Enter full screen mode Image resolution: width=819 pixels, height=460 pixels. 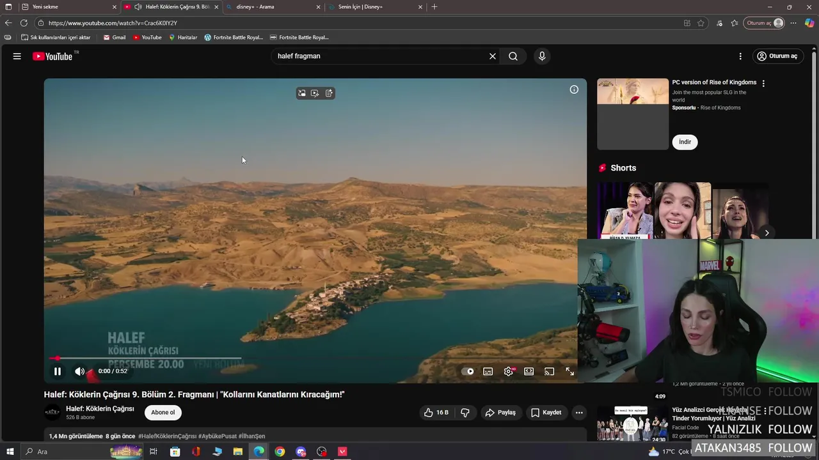point(569,371)
